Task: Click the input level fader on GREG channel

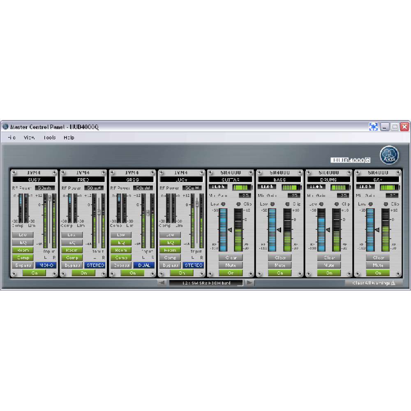Action: pos(148,212)
